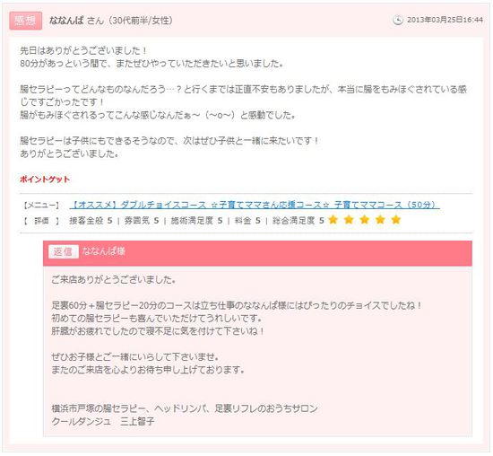Click the 接客全般 5 rating item
Screen dimensions: 493x456
coord(91,221)
